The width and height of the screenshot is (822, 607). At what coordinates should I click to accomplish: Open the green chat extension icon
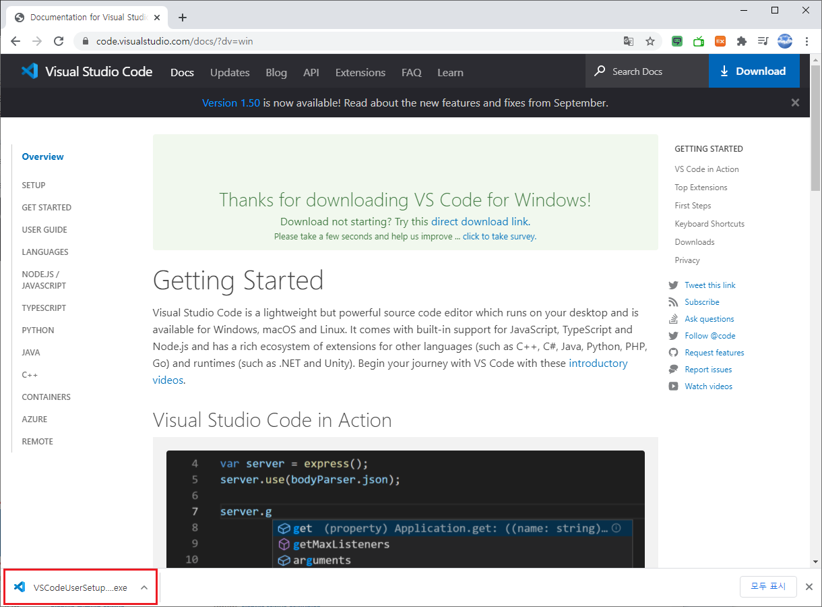pos(677,41)
